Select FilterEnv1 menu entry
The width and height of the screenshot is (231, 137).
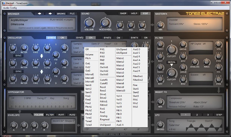pos(140,76)
